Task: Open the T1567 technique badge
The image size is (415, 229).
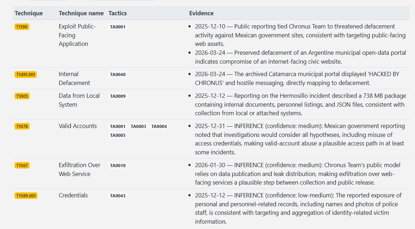Action: point(22,166)
